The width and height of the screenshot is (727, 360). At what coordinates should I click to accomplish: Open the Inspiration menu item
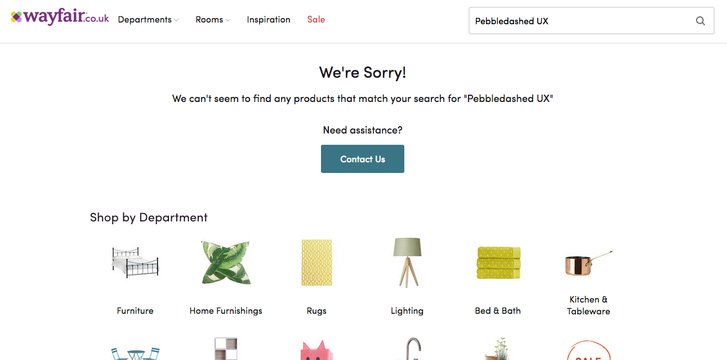click(x=269, y=20)
